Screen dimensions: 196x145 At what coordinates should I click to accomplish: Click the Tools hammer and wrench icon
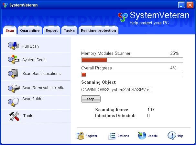coord(14,116)
